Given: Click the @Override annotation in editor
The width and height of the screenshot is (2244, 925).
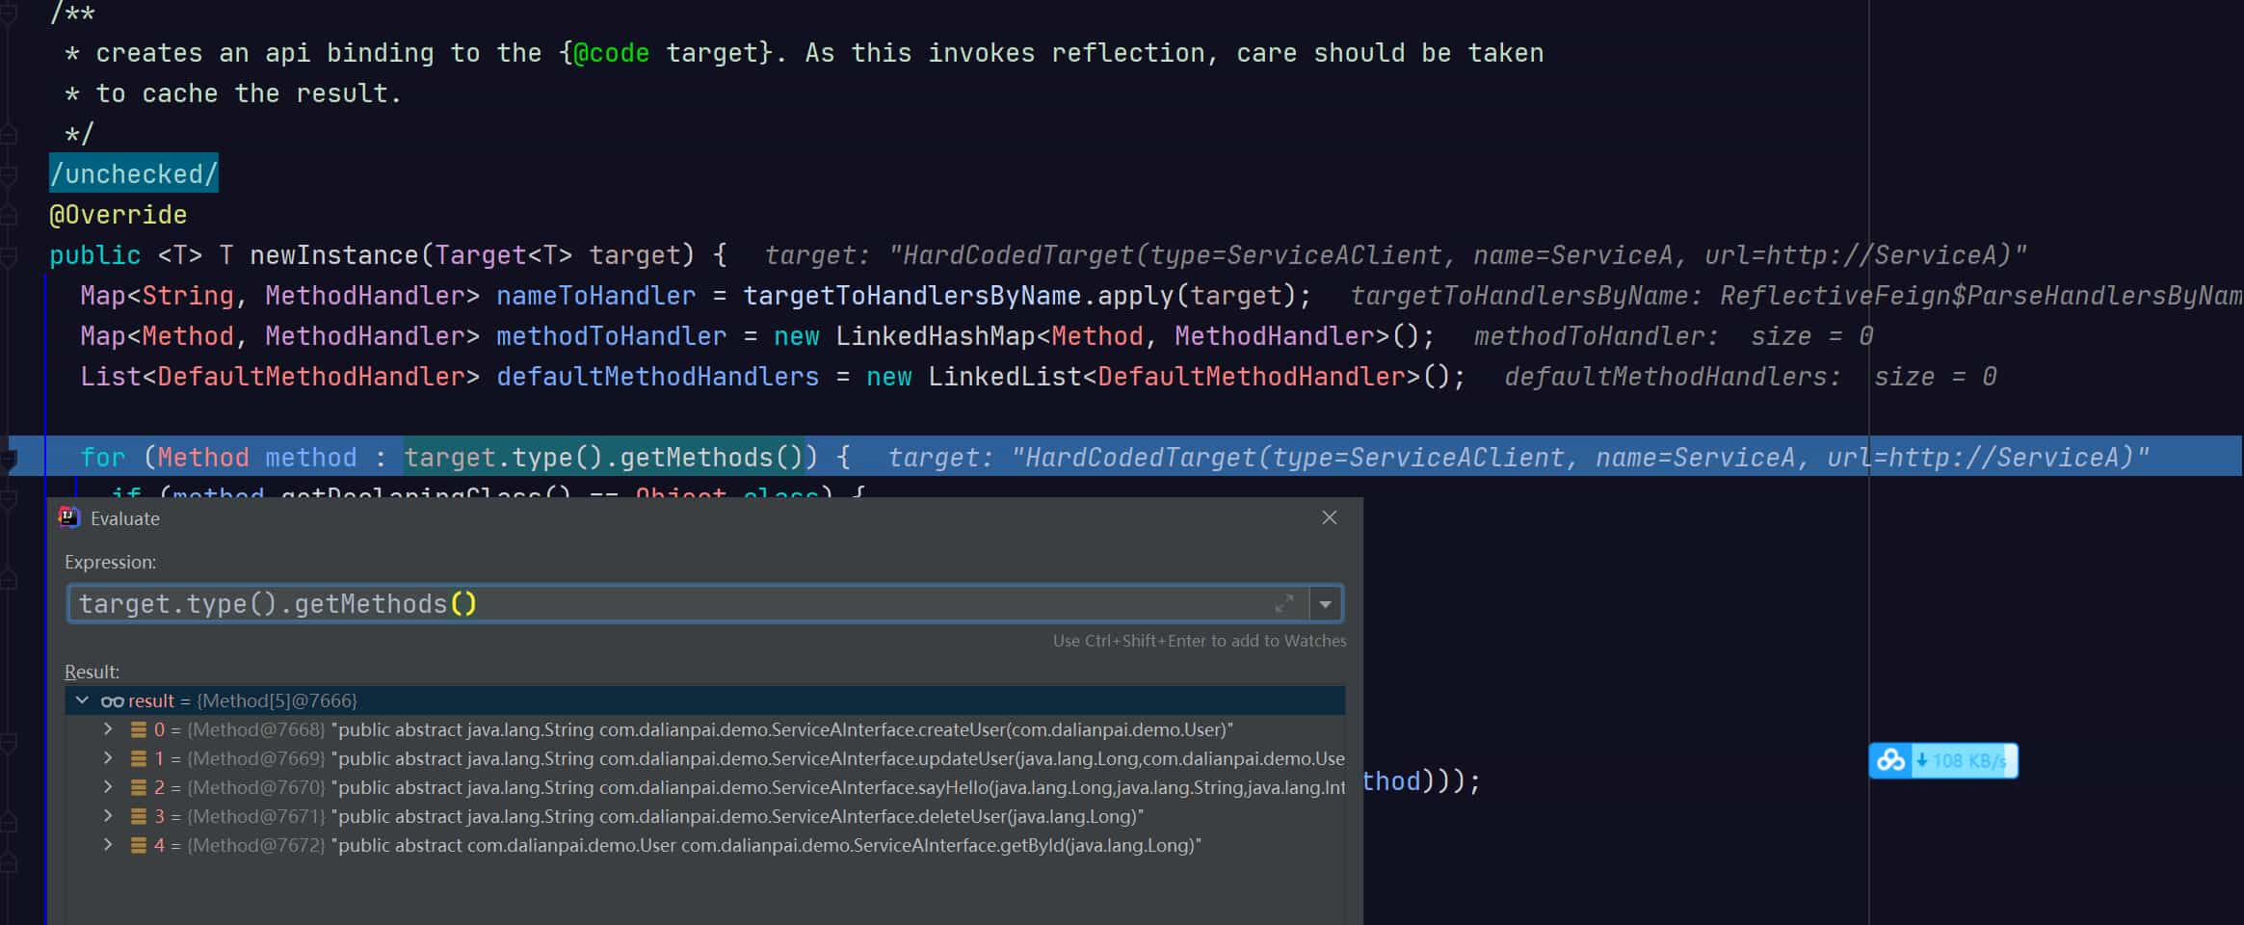Looking at the screenshot, I should point(119,214).
